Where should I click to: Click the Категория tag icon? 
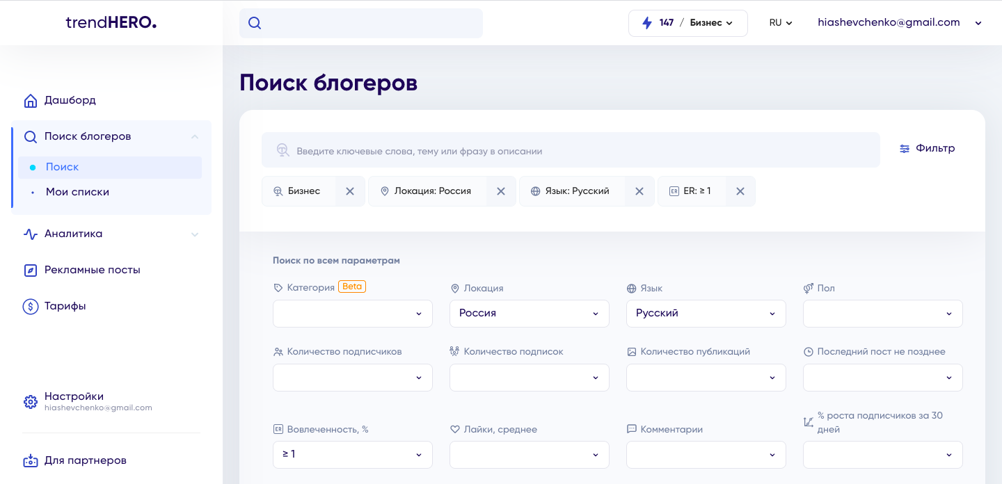(x=278, y=288)
